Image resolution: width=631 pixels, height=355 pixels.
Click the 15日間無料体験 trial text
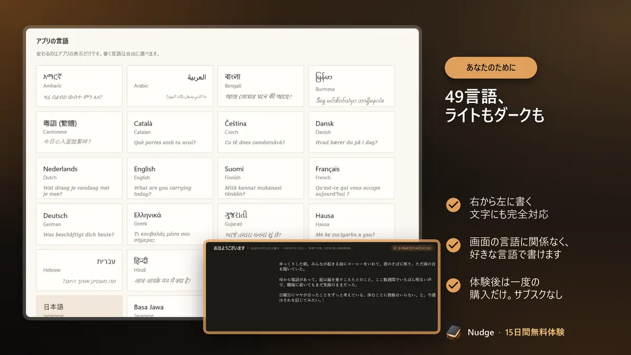(x=534, y=332)
